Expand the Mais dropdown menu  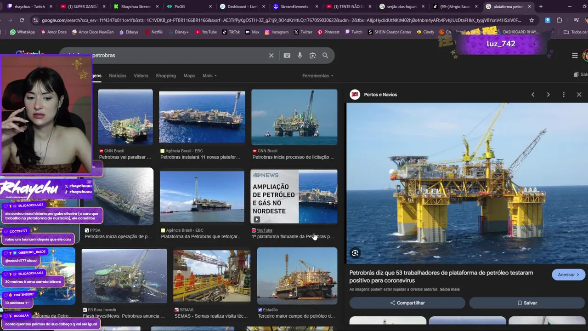coord(209,75)
